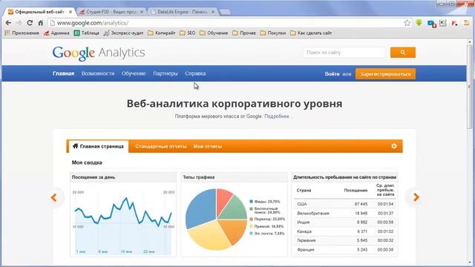Screen dimensions: 475x267
Task: Click the Великобритания row in the table
Action: [344, 213]
